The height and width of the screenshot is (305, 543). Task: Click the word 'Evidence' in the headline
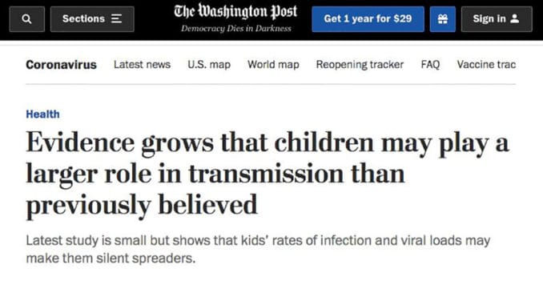coord(80,142)
